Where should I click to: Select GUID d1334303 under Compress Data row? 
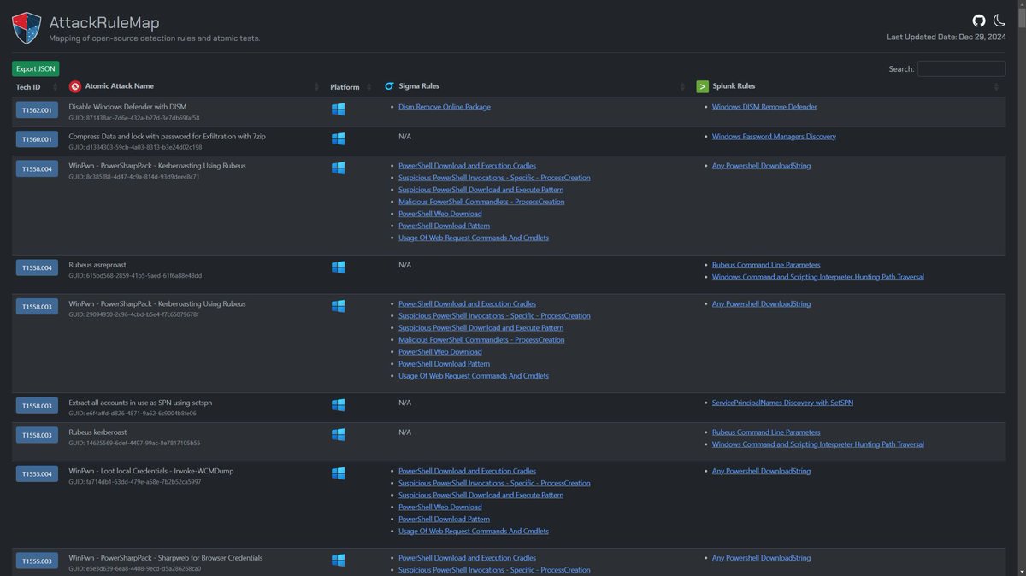(x=135, y=147)
